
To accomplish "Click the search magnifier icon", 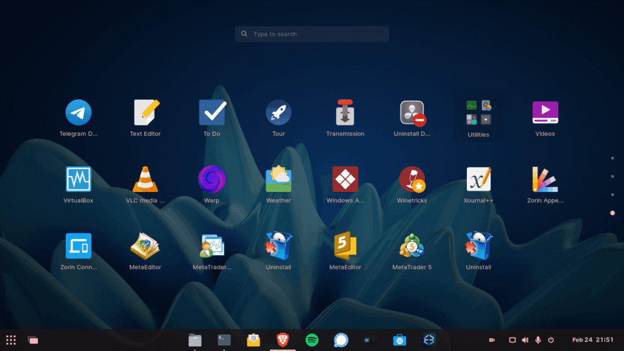I will coord(244,34).
